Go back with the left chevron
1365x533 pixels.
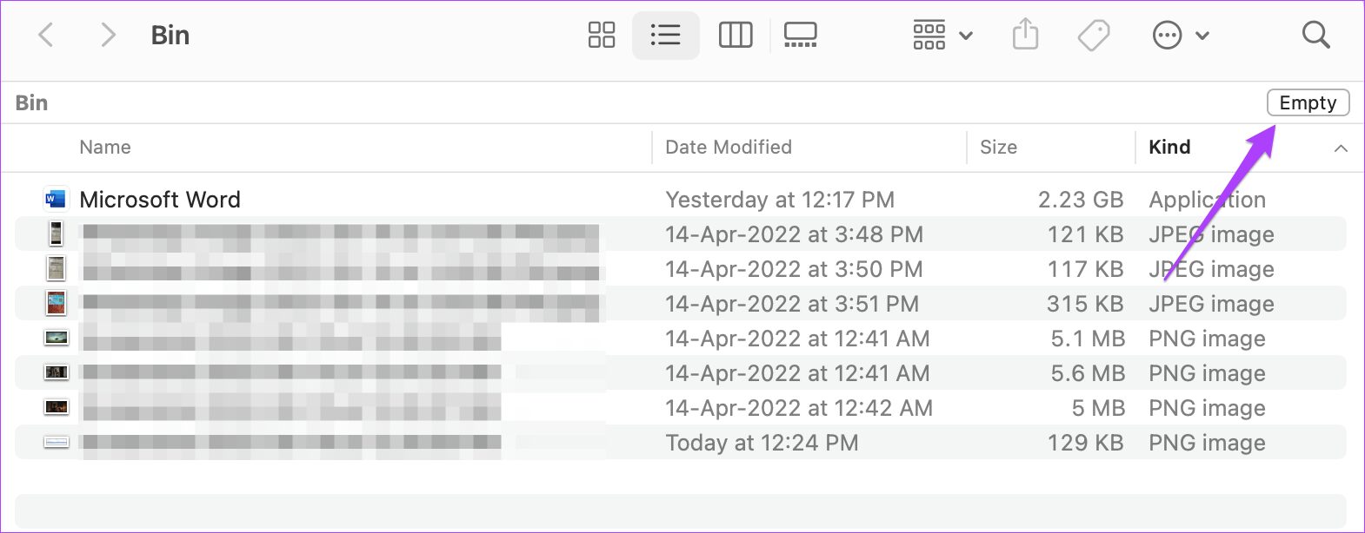click(46, 36)
